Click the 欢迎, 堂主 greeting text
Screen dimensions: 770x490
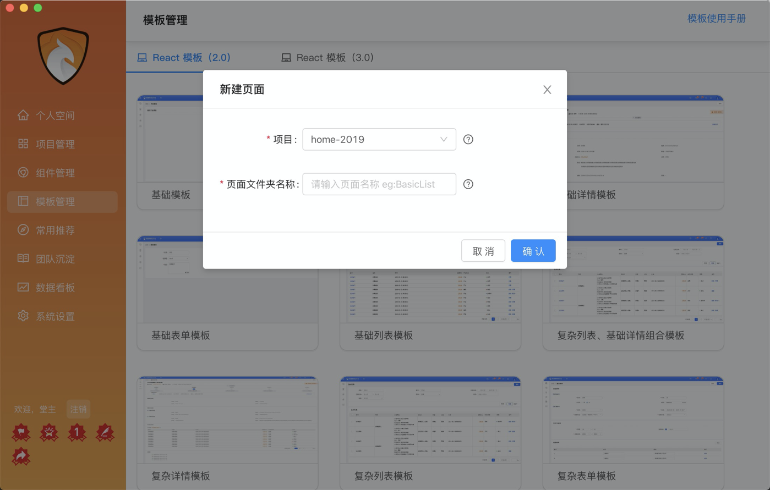35,409
